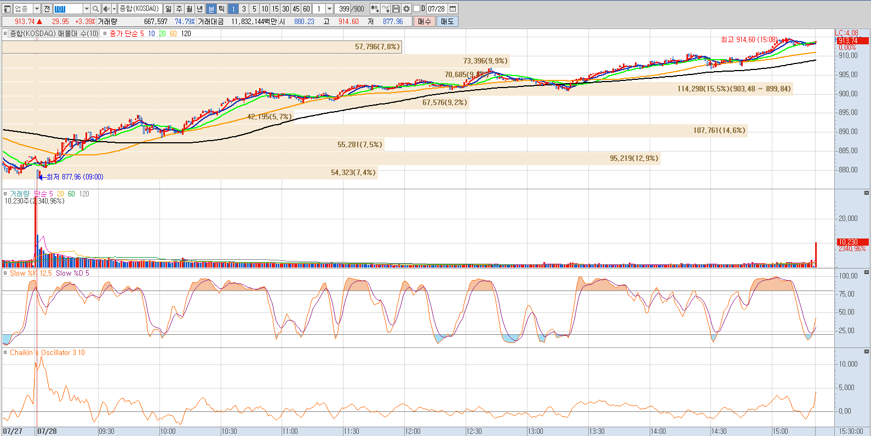Select the 15-minute interval button
Screen dimensions: 871x436
[x=275, y=9]
